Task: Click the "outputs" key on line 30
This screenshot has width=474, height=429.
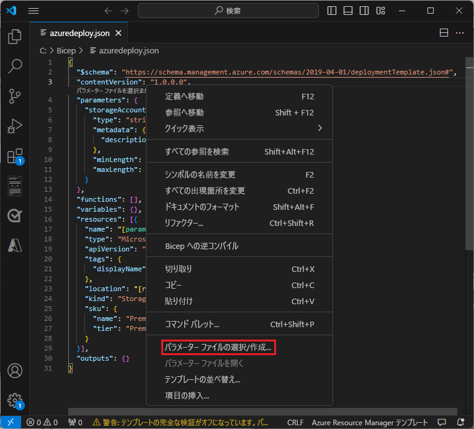Action: [96, 358]
